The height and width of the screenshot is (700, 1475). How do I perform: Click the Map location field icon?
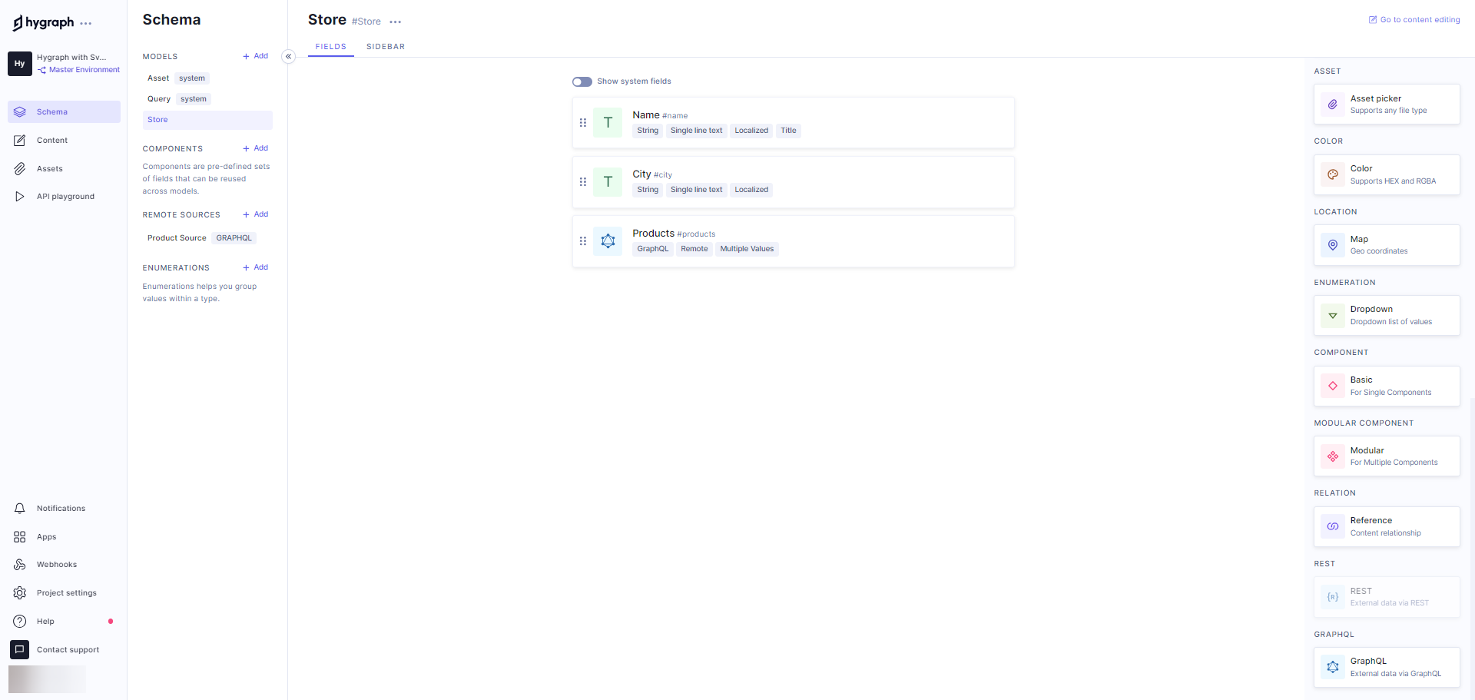[1333, 245]
